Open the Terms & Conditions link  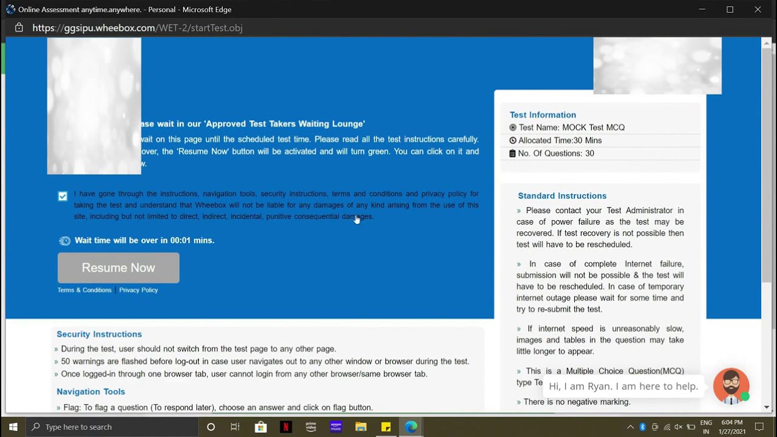84,290
